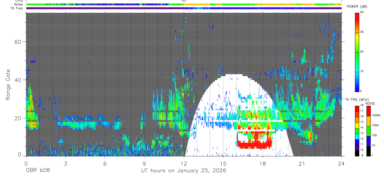
Task: Click the green block in NOISE legend
Action: click(368, 131)
